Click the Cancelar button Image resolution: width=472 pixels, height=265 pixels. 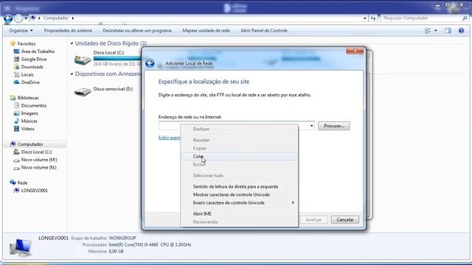345,219
